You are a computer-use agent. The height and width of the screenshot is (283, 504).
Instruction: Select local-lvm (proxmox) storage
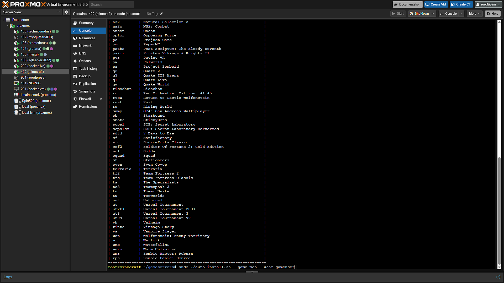37,113
